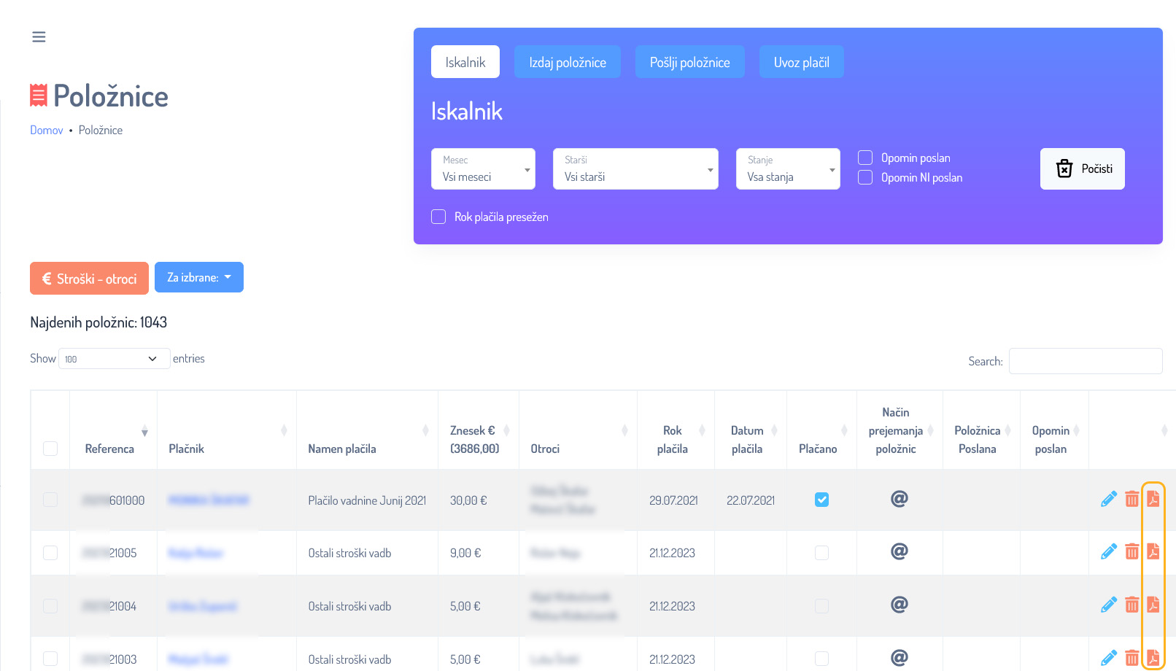Switch to Izdaj položnice tab
This screenshot has width=1176, height=671.
567,62
